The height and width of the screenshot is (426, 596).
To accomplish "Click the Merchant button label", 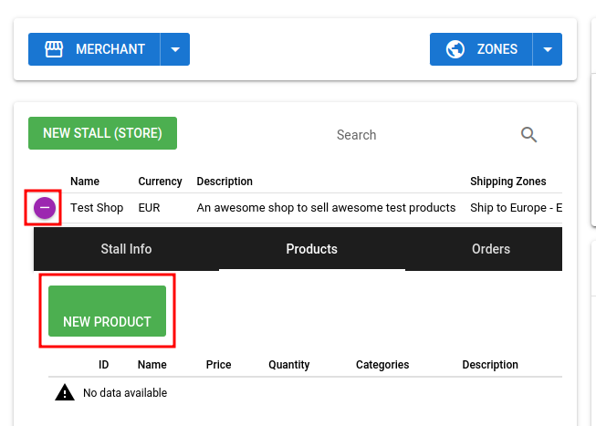I will 110,49.
